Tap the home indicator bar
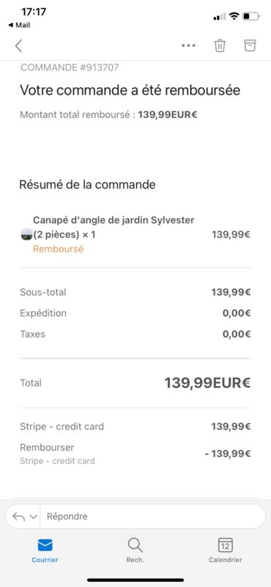The image size is (271, 587). point(135,580)
